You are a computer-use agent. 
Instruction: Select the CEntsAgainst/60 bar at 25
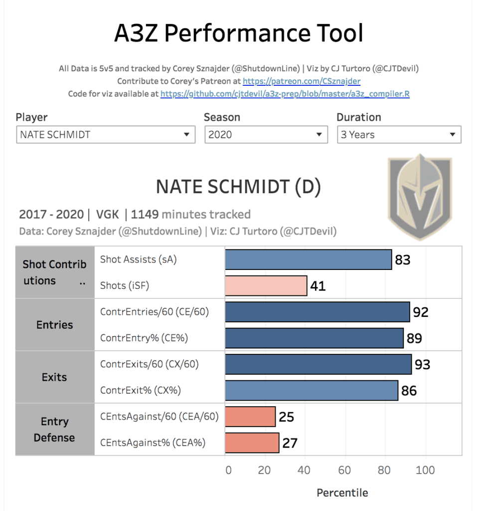coord(250,417)
